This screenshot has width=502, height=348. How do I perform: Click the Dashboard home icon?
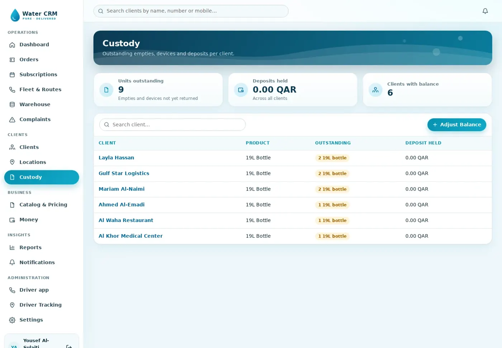click(x=12, y=45)
